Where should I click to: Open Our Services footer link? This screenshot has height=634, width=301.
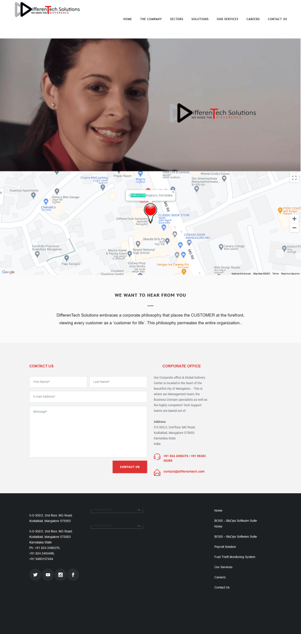[x=223, y=567]
